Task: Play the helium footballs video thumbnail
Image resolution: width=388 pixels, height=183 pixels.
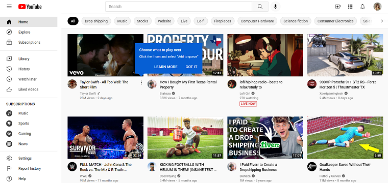Action: coord(185,138)
